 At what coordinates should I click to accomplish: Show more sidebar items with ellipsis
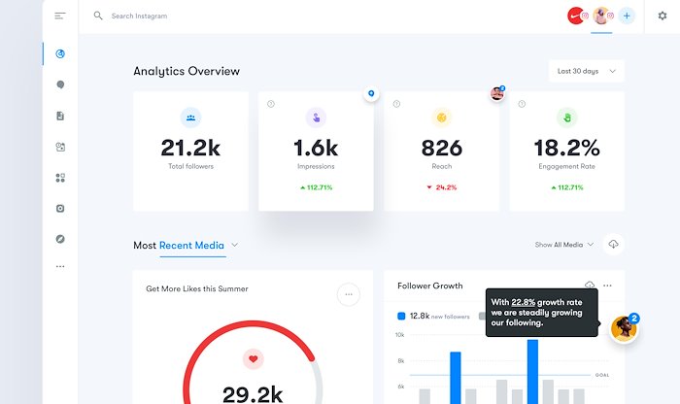click(x=60, y=267)
